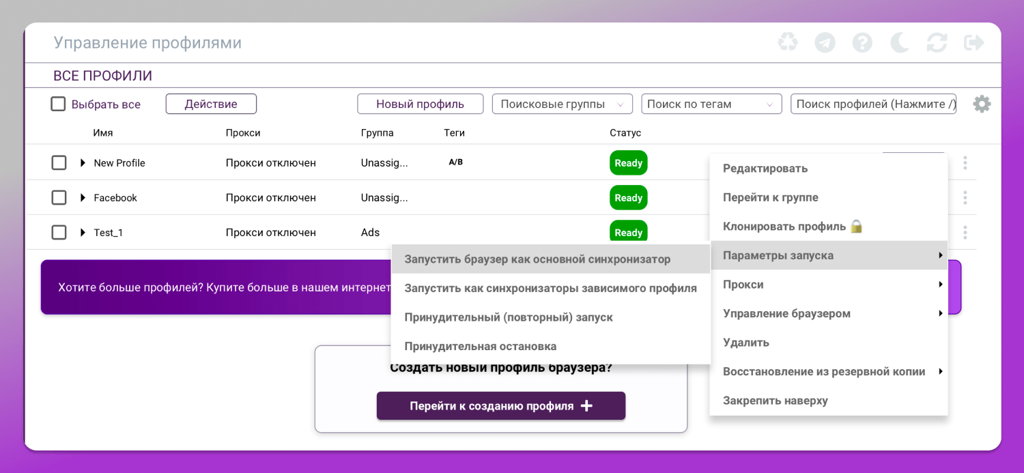Select Клонировать профиль menu entry

pyautogui.click(x=829, y=226)
